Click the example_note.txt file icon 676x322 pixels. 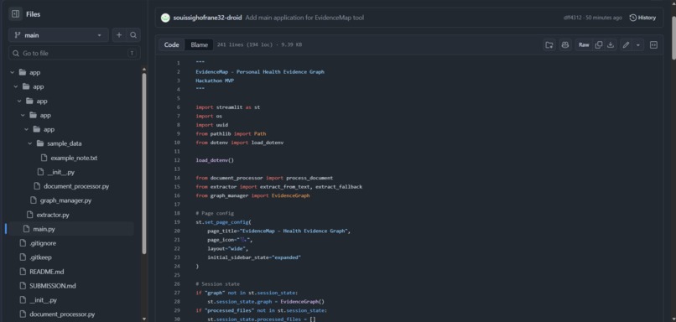[x=44, y=158]
